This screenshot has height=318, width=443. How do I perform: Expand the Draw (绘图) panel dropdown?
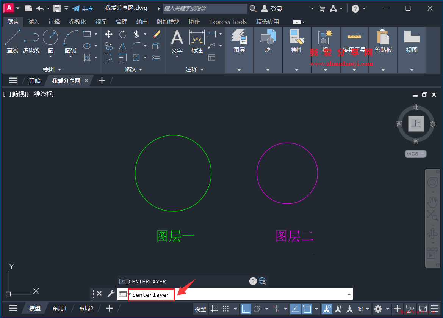point(52,69)
